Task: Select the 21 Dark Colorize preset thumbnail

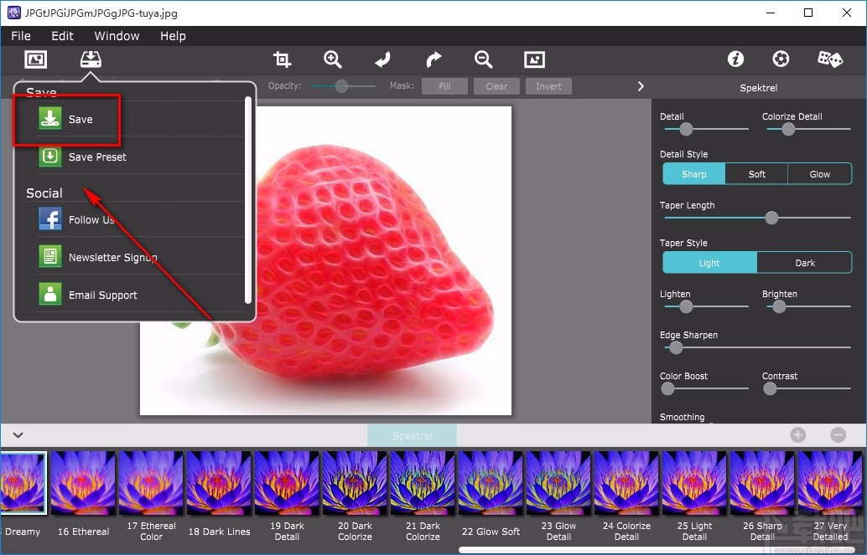Action: pyautogui.click(x=423, y=483)
